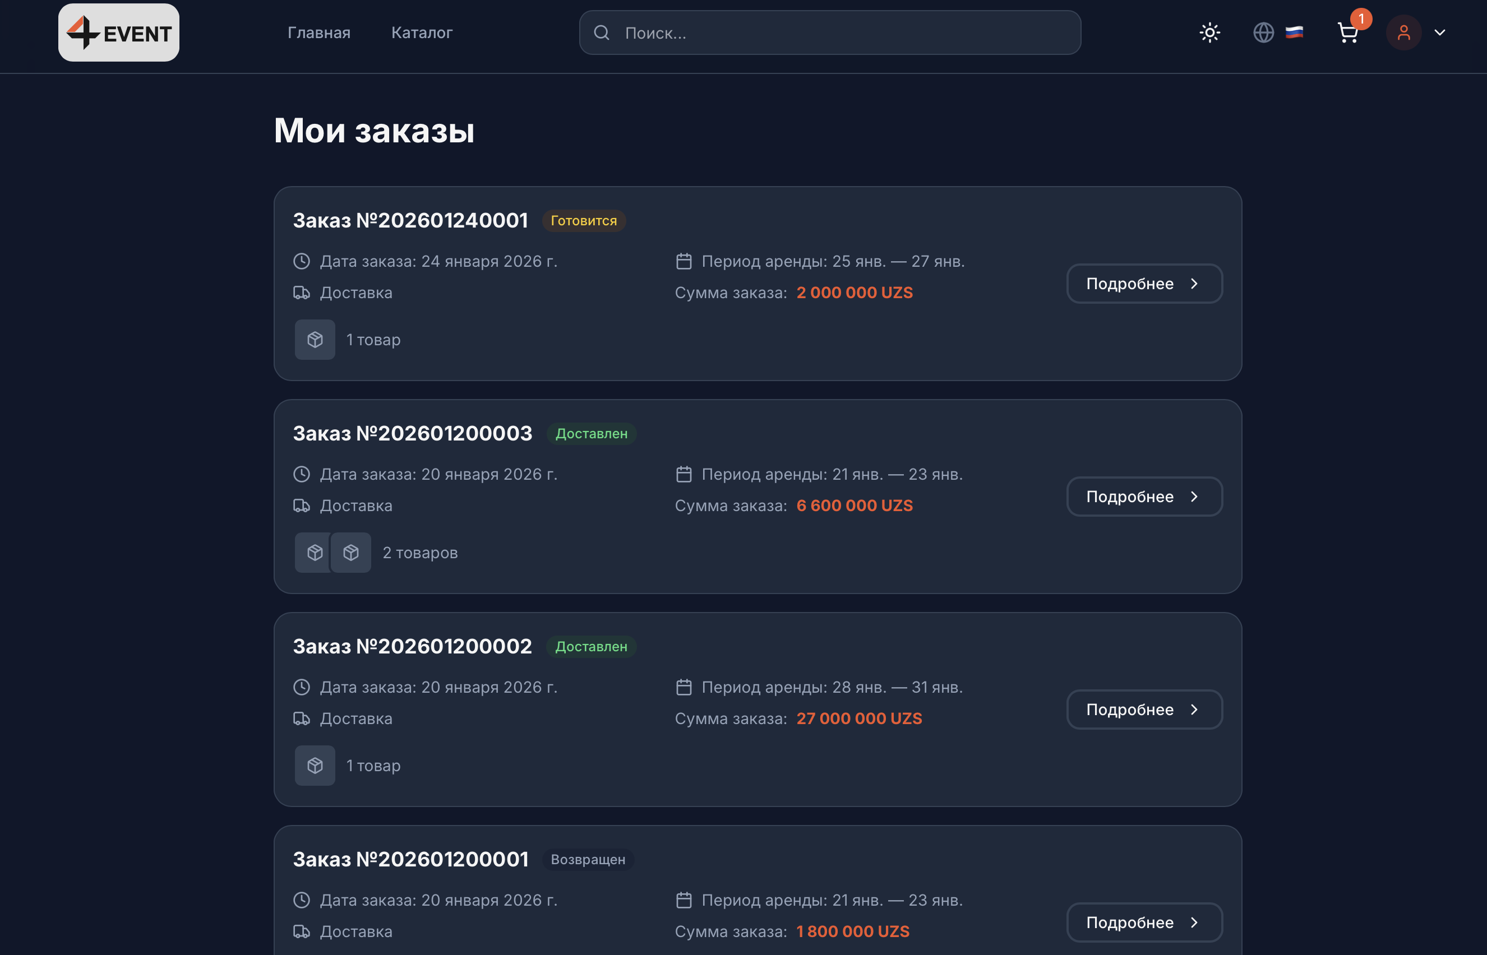Screen dimensions: 1487x955
Task: Switch site language with globe toggle
Action: [x=1264, y=33]
